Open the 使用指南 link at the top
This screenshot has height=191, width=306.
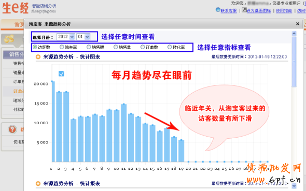(284, 11)
